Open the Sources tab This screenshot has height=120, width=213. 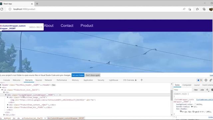[x=39, y=80]
